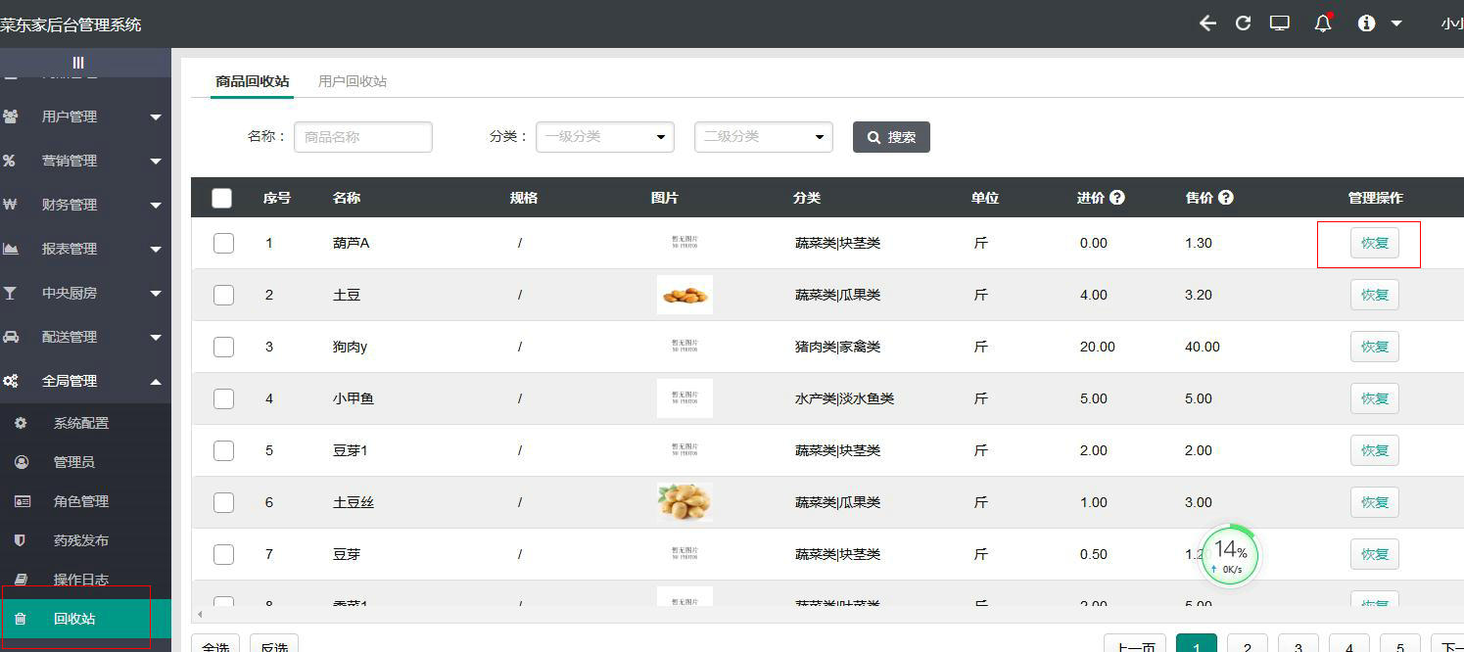Open the notification bell
Image resolution: width=1464 pixels, height=652 pixels.
point(1323,23)
